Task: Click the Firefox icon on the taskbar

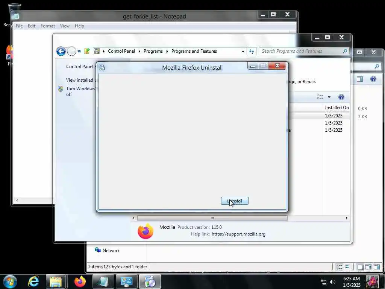Action: tap(80, 281)
